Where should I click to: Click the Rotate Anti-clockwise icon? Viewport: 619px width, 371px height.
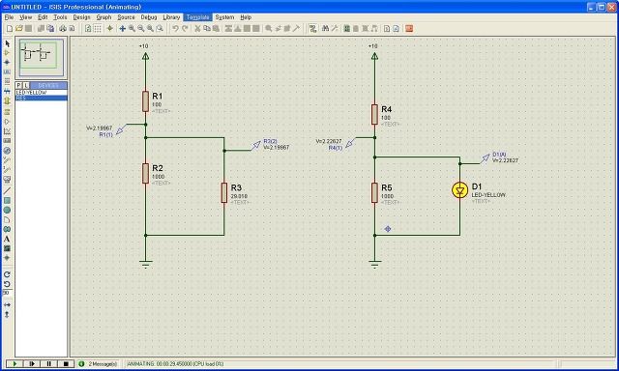pos(7,284)
